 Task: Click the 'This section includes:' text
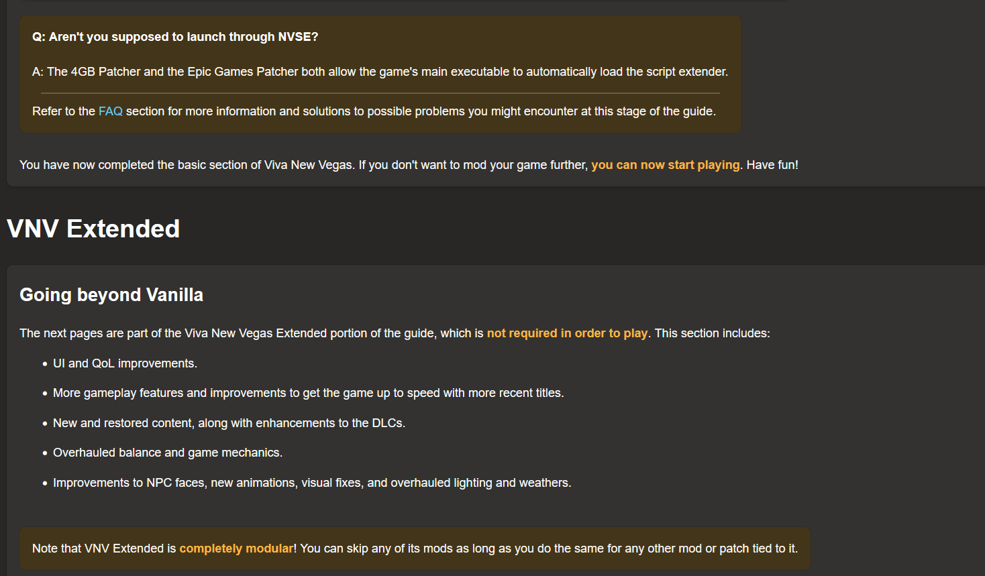tap(712, 333)
